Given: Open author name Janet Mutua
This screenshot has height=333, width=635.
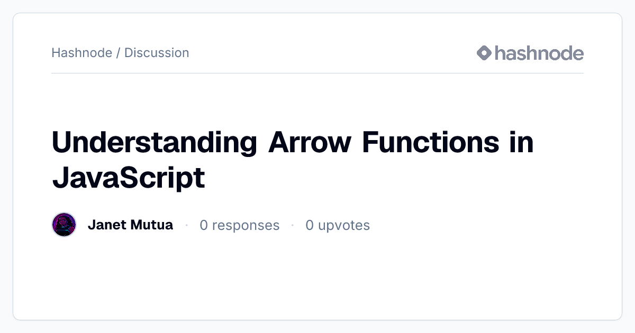Looking at the screenshot, I should (x=130, y=225).
